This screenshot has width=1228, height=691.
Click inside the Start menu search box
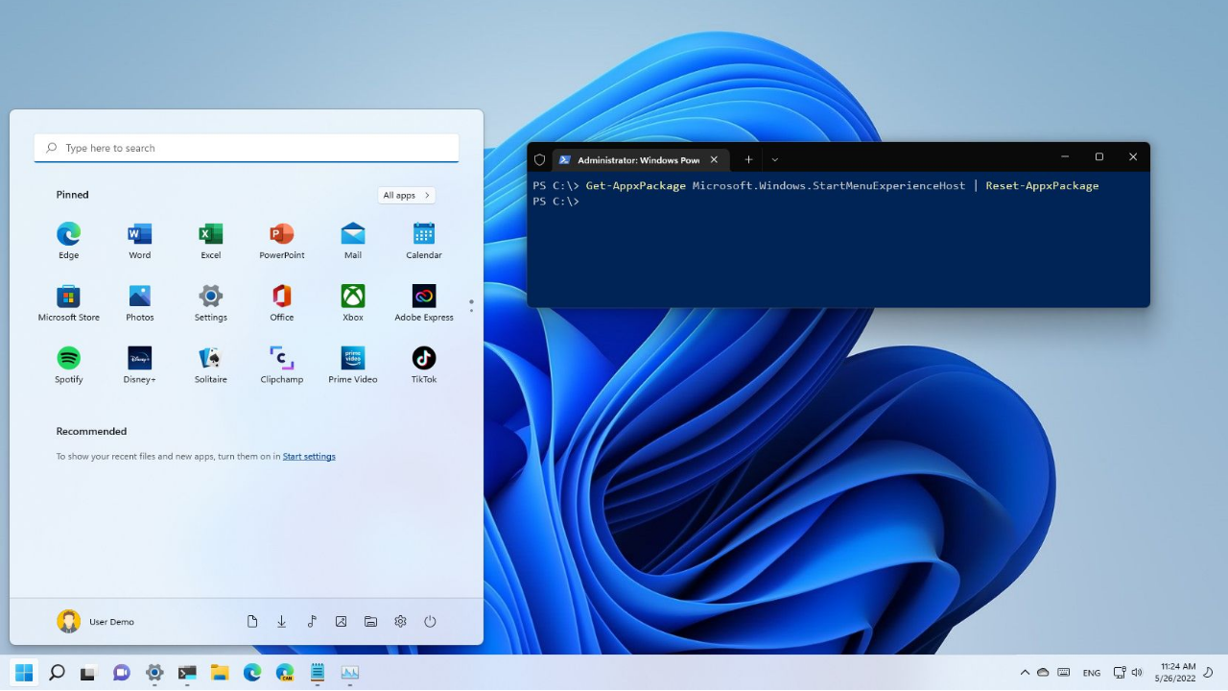(x=246, y=147)
